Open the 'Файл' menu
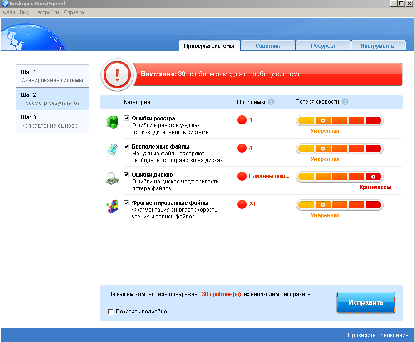 [9, 12]
